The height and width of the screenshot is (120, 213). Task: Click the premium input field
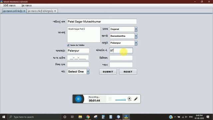[121, 58]
